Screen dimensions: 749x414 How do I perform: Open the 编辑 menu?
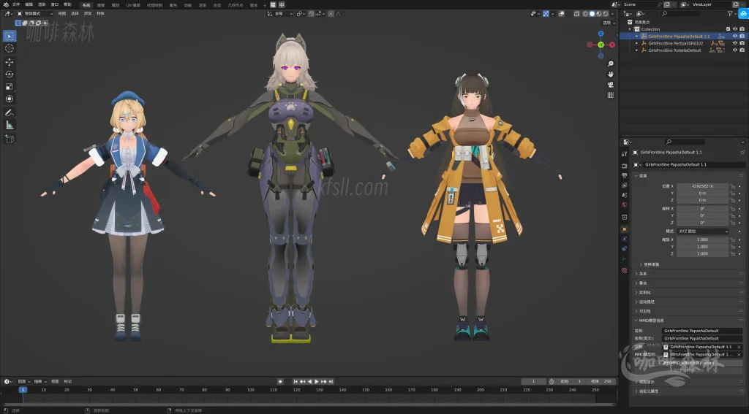click(29, 4)
